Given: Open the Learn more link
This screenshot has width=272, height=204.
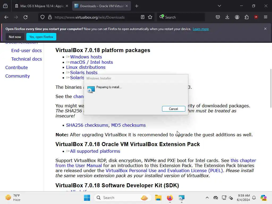Looking at the screenshot, I should pyautogui.click(x=201, y=29).
